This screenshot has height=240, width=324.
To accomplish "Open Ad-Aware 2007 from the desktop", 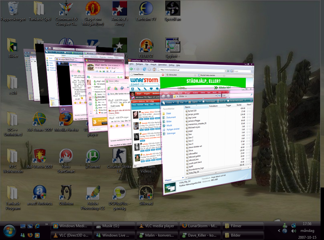I will (x=40, y=119).
